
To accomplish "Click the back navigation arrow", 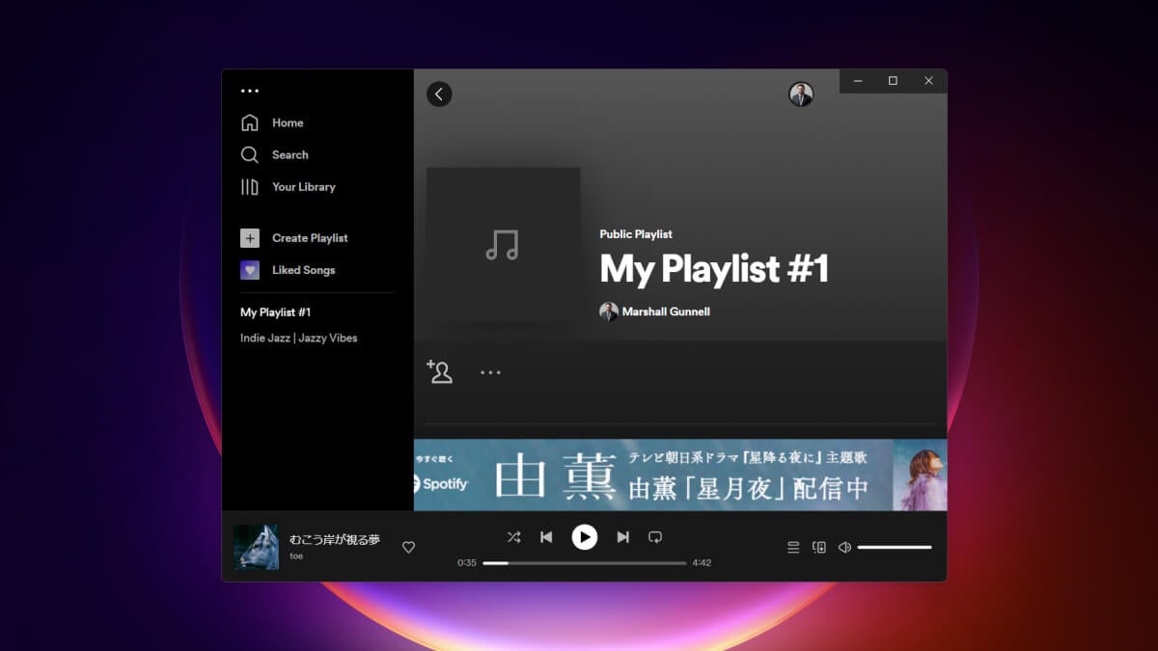I will [439, 94].
